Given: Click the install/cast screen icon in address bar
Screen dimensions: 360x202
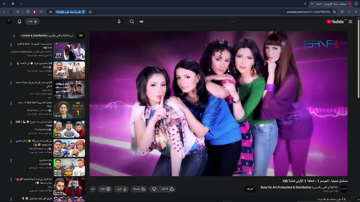Looking at the screenshot, I should click(x=90, y=12).
